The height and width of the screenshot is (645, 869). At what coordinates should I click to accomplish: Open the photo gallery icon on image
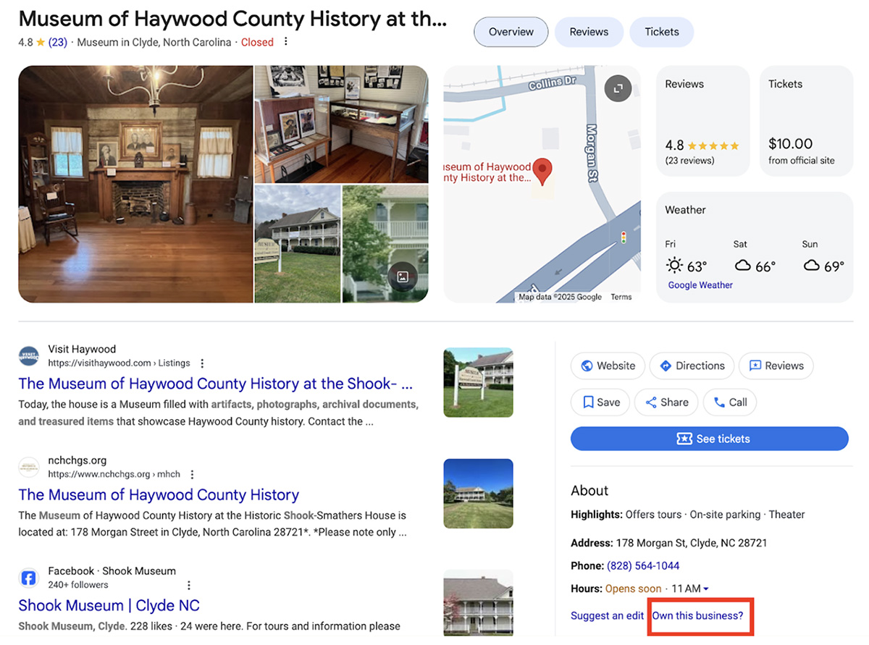click(403, 277)
